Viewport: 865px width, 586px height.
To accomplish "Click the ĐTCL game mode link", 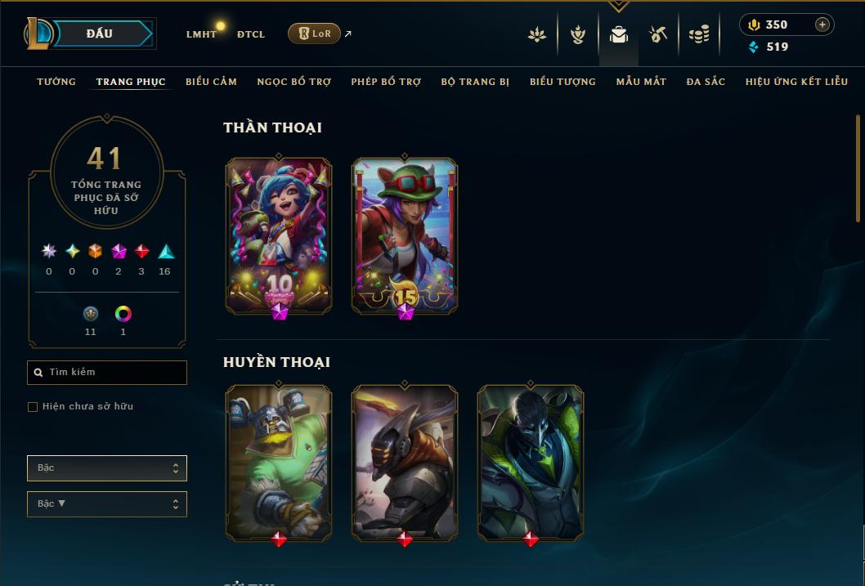I will 251,34.
